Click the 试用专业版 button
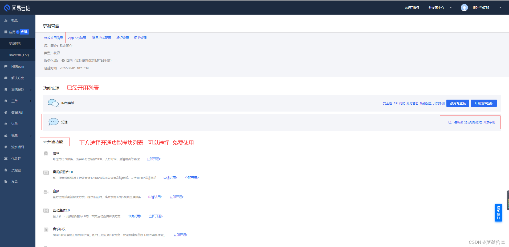This screenshot has height=247, width=509. click(458, 103)
